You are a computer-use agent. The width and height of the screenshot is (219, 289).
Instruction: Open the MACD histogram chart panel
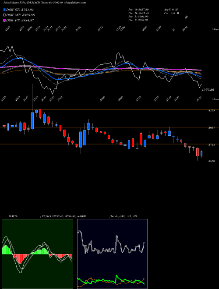point(37,254)
